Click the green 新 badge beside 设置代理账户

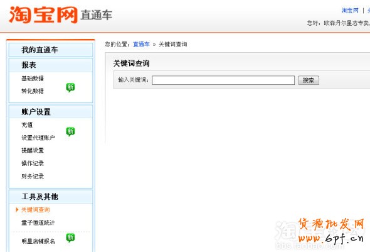(x=70, y=131)
